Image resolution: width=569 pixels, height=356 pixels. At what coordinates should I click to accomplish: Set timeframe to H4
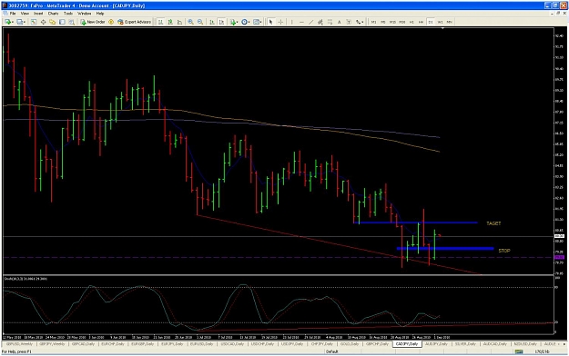(x=421, y=22)
